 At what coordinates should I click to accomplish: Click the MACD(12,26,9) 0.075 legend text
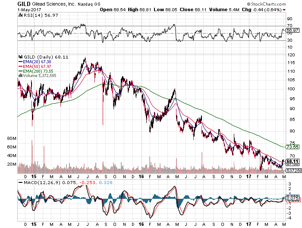[x=50, y=182]
